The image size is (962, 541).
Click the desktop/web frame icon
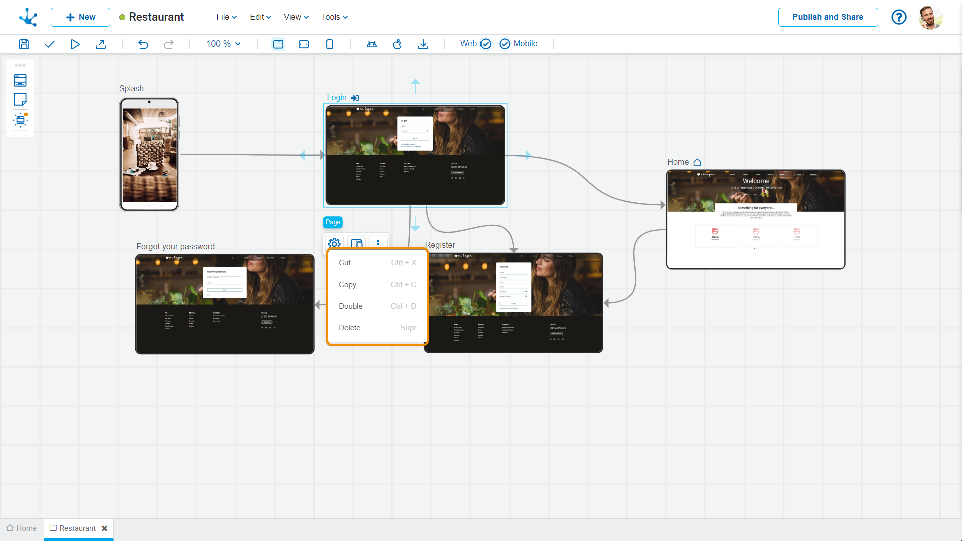[x=278, y=44]
